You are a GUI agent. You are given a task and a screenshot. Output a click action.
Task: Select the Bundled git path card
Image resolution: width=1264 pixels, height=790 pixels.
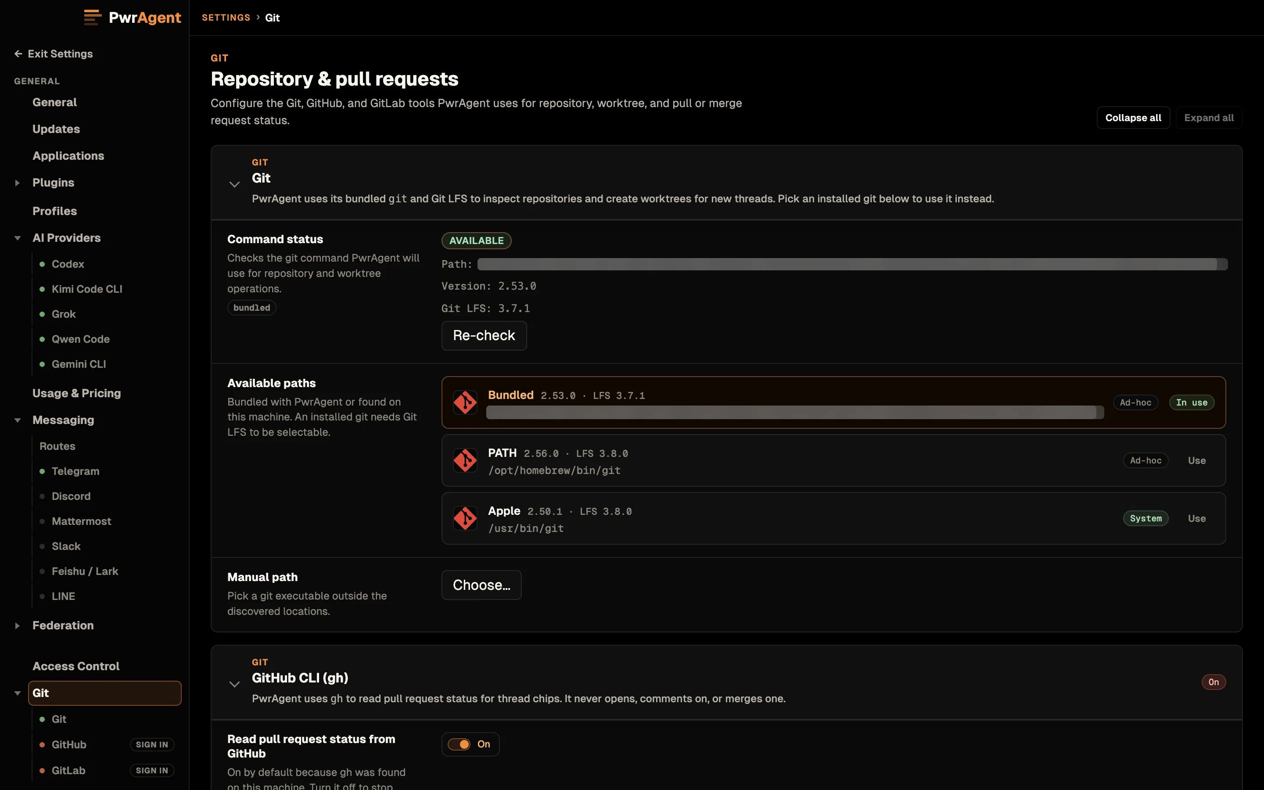pyautogui.click(x=833, y=402)
